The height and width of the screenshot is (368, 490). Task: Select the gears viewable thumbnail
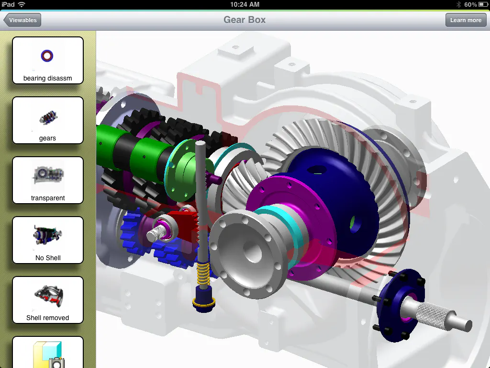(x=48, y=120)
